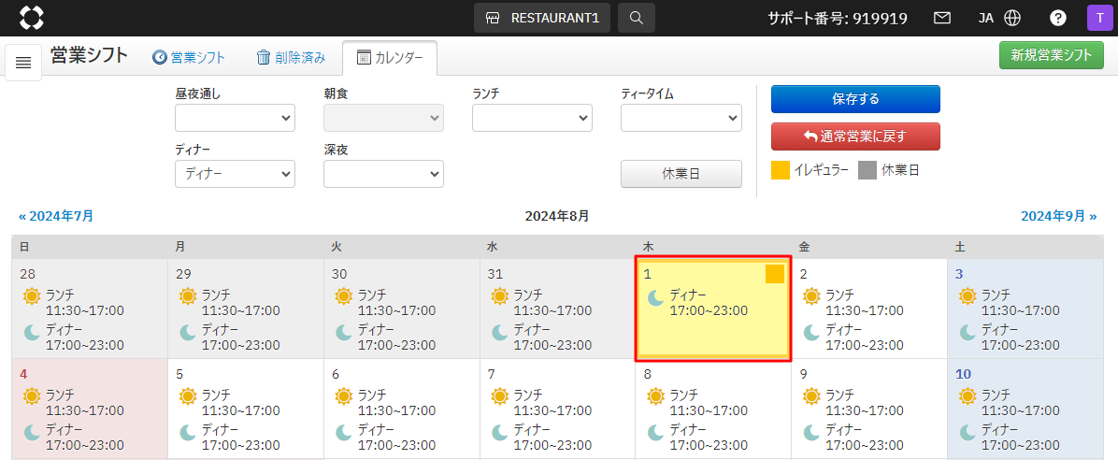Select the August 4 calendar cell
Image resolution: width=1118 pixels, height=460 pixels.
point(90,409)
